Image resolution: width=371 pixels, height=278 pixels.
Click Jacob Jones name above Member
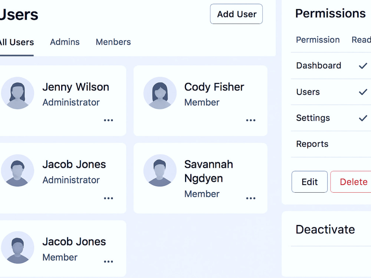(74, 242)
